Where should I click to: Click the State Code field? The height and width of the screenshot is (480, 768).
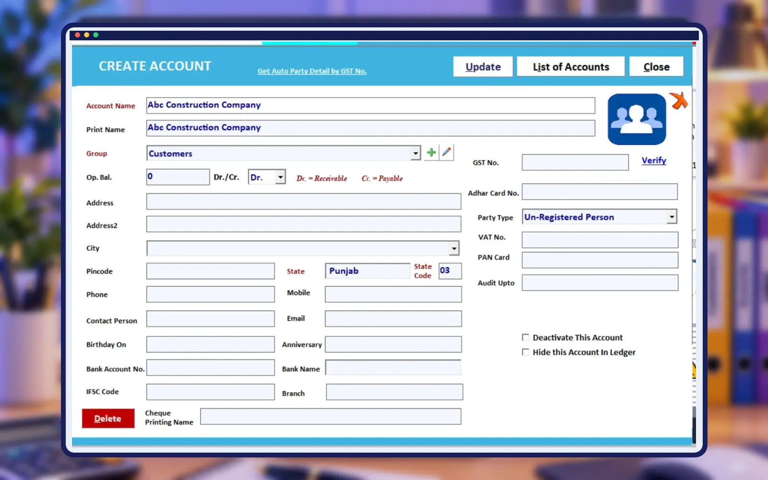(450, 271)
